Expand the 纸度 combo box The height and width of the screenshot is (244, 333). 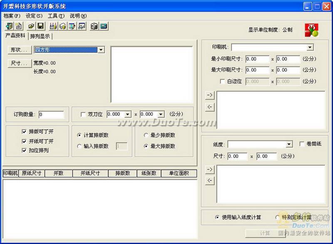pos(288,145)
